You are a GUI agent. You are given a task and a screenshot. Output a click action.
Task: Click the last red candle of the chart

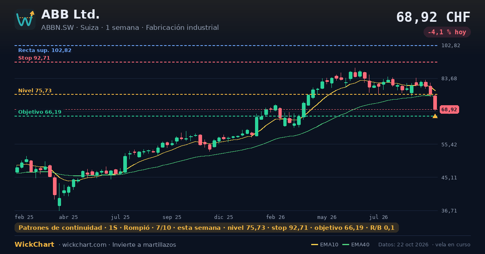coord(435,103)
